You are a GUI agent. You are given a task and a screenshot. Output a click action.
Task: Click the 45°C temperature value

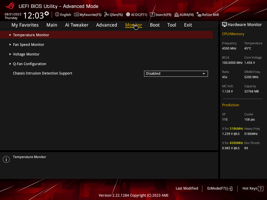coord(248,48)
